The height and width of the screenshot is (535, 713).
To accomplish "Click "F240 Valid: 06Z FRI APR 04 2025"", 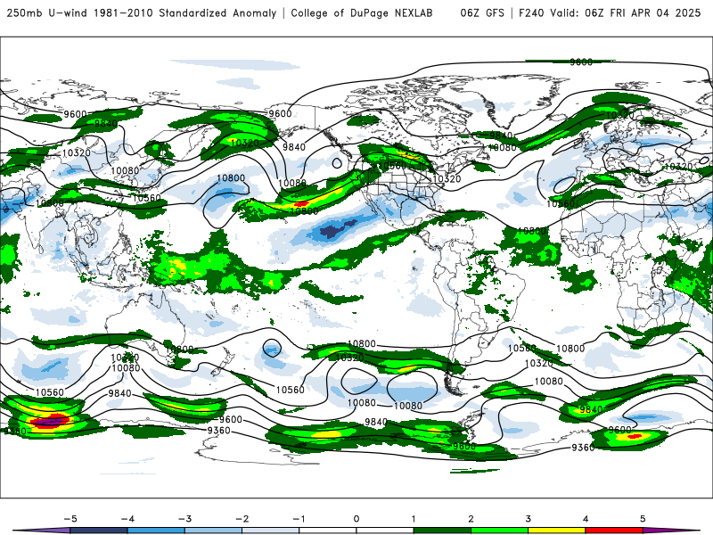I will point(610,12).
